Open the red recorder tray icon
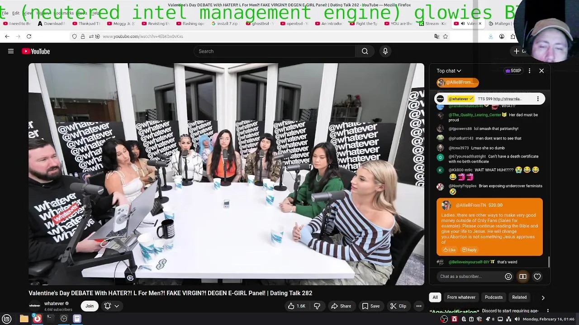The height and width of the screenshot is (325, 579). click(x=455, y=319)
